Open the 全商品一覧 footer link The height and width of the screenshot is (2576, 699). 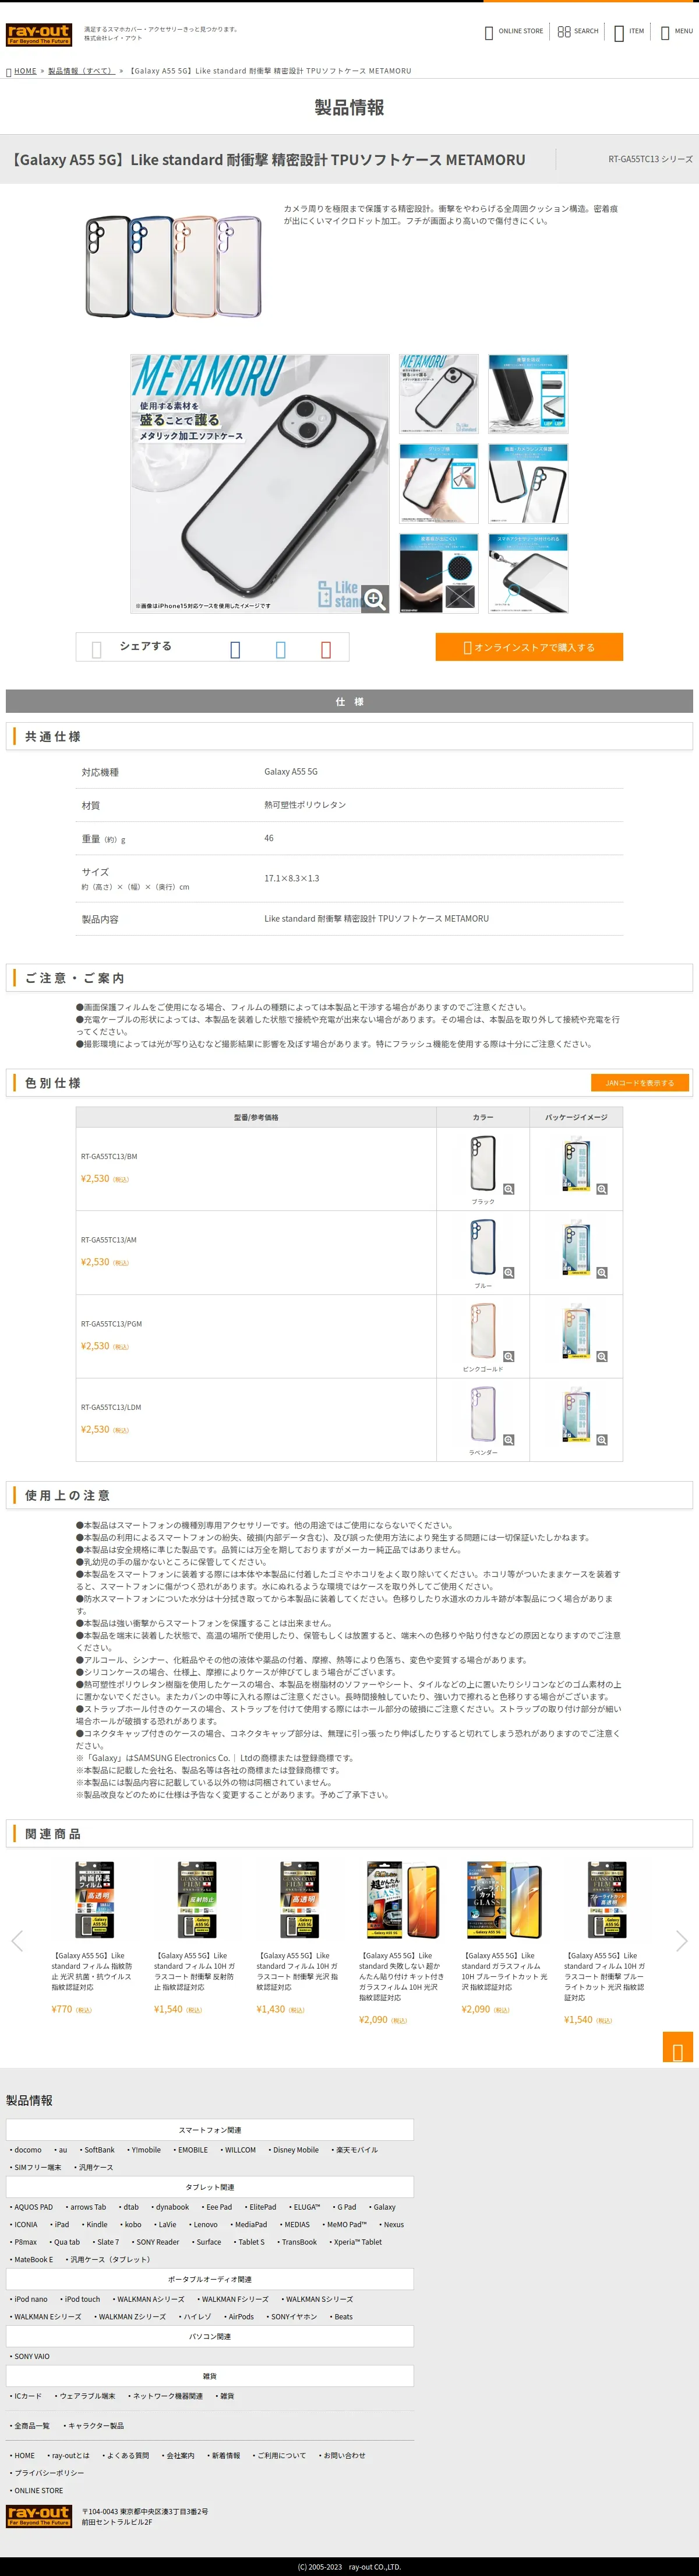pos(32,2425)
